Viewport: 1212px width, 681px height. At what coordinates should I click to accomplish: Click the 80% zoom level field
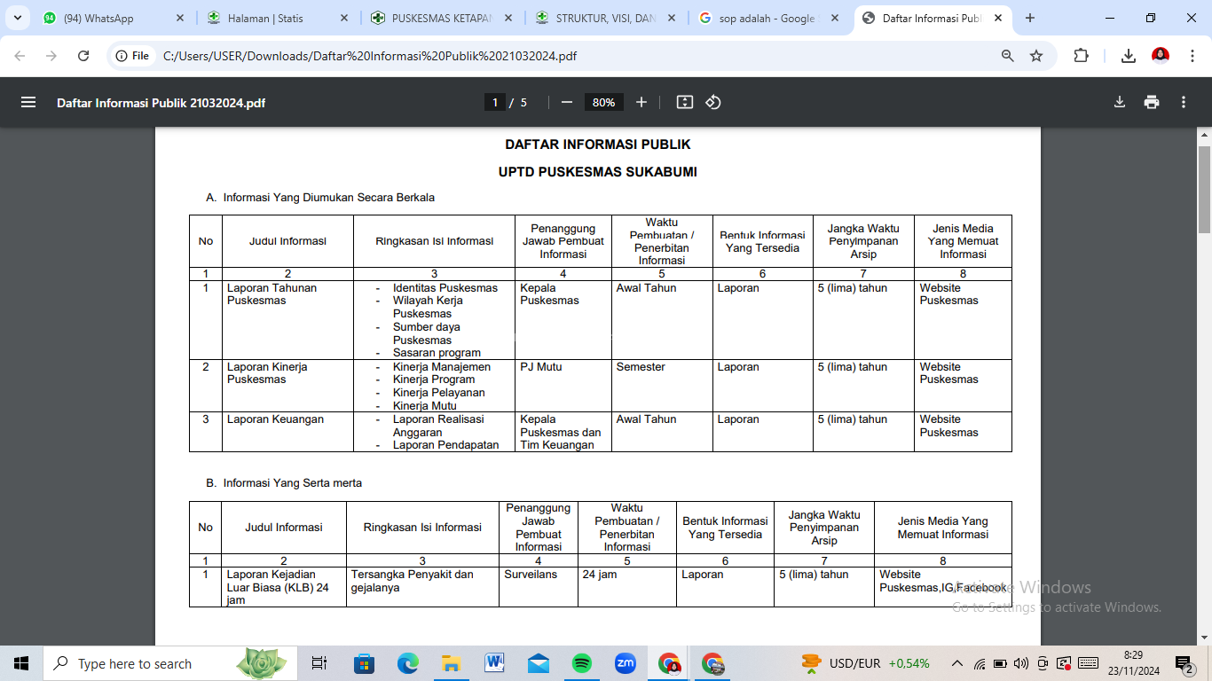pos(603,102)
